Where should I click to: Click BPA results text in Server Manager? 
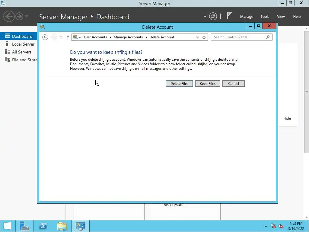tap(174, 205)
